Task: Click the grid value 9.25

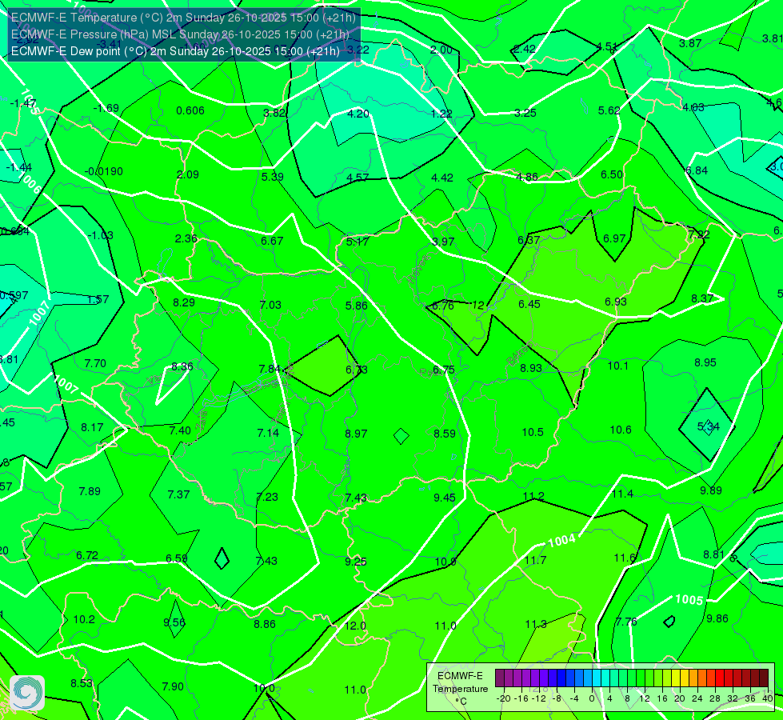Action: [356, 562]
